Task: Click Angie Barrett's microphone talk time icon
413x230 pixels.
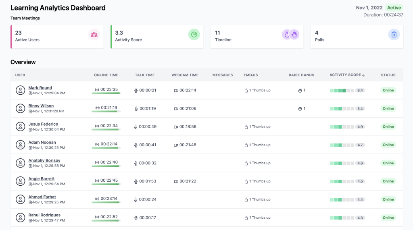Action: tap(136, 182)
